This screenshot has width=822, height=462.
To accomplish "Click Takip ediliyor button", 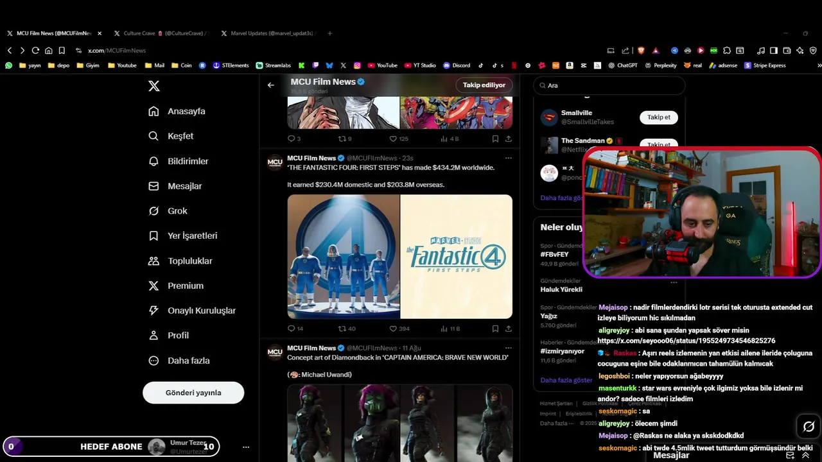I will (484, 85).
